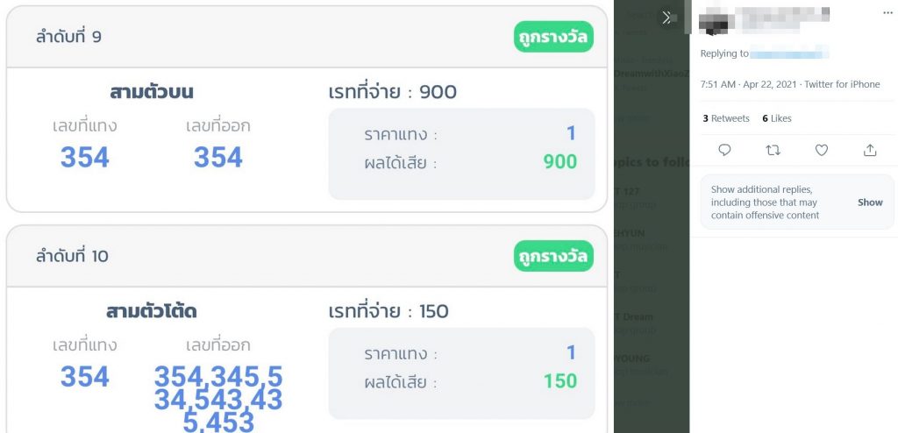Click the สามตัวโต๊ด heading
Viewport: 898px width, 433px height.
151,311
